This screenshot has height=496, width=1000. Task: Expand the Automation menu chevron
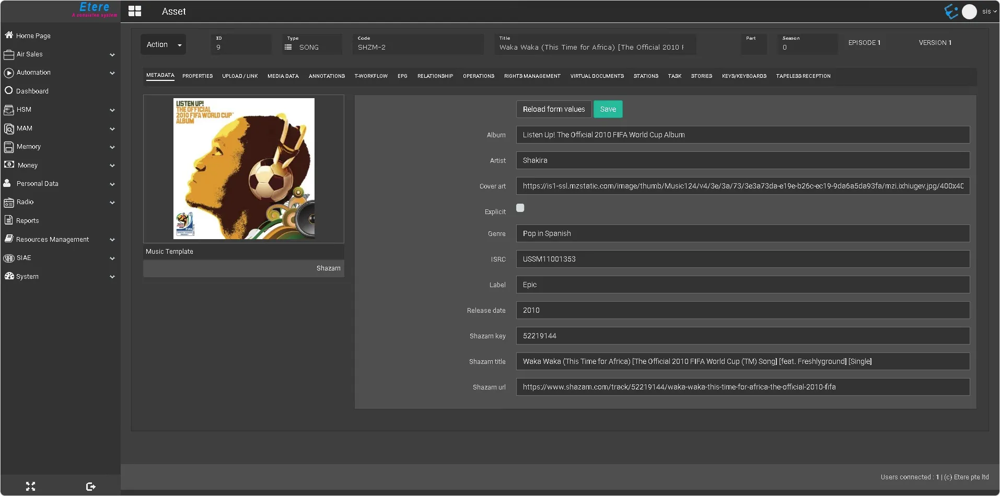coord(112,73)
